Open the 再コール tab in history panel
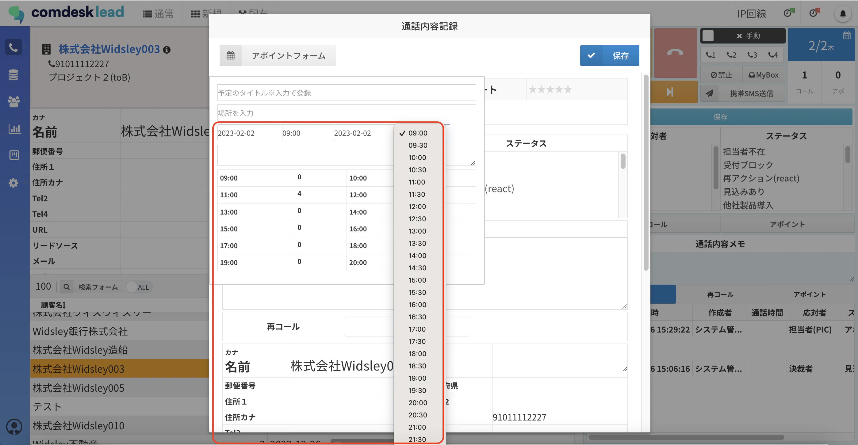The width and height of the screenshot is (858, 445). (720, 294)
